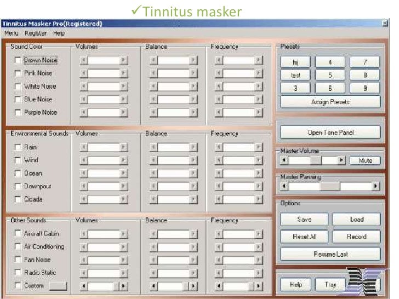399x299 pixels.
Task: Toggle Air Conditioning sound on
Action: click(x=18, y=246)
